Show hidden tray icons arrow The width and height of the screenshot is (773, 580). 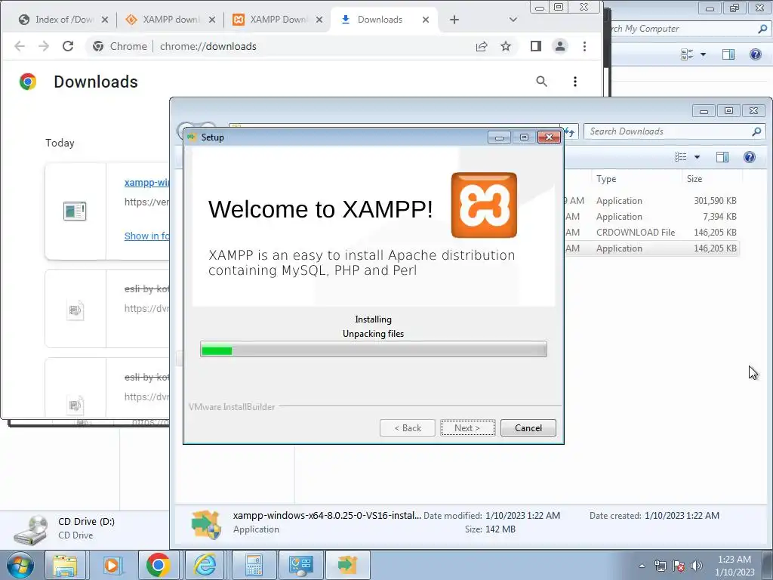click(642, 566)
